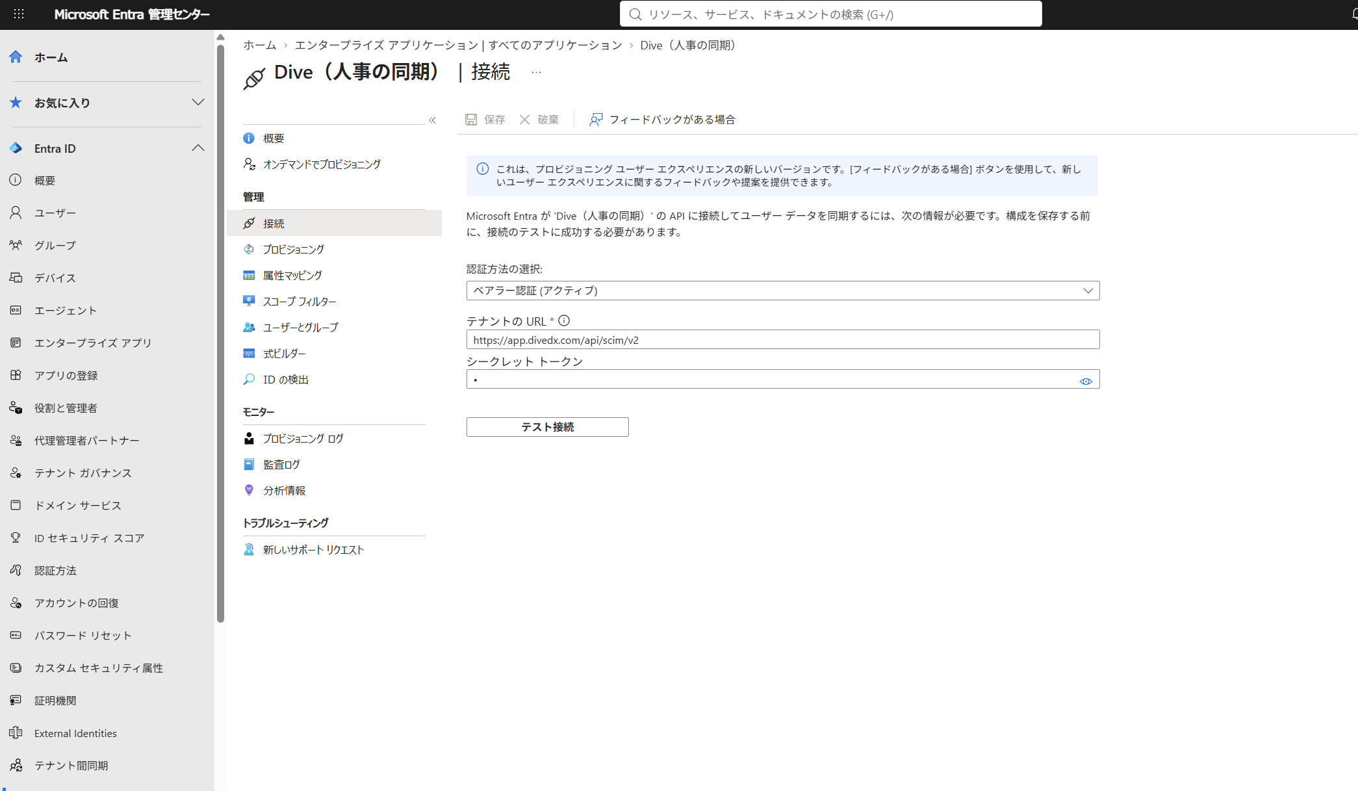The height and width of the screenshot is (791, 1358).
Task: Click the External Identities icon
Action: pyautogui.click(x=16, y=733)
